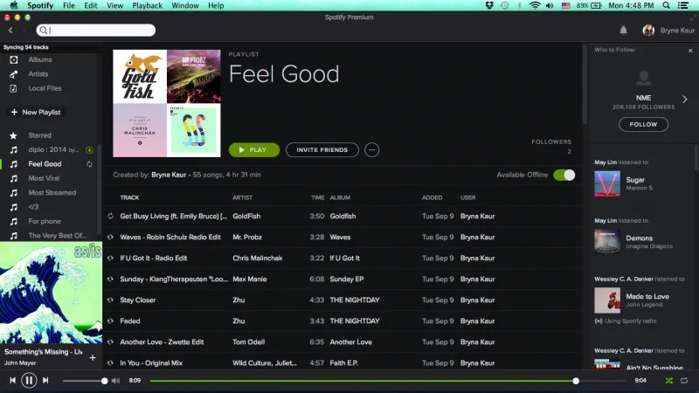Screen dimensions: 699x393
Task: Open the Playback menu
Action: tap(146, 5)
